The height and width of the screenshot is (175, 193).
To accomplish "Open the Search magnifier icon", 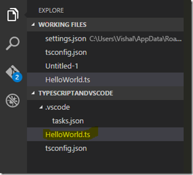I will coord(13,43).
